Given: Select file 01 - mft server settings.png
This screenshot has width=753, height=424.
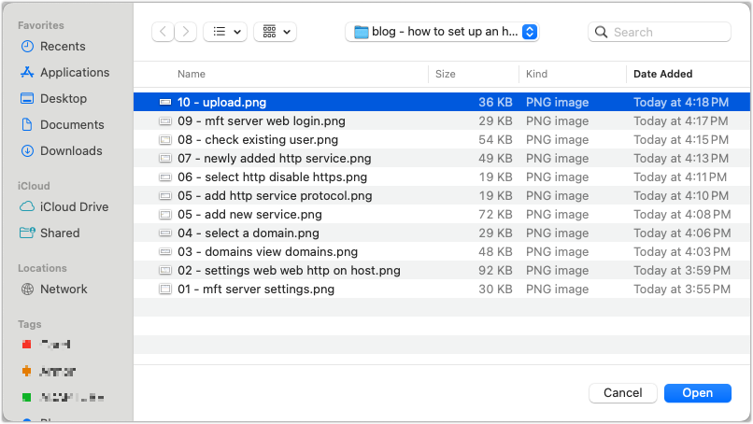Looking at the screenshot, I should pyautogui.click(x=255, y=290).
